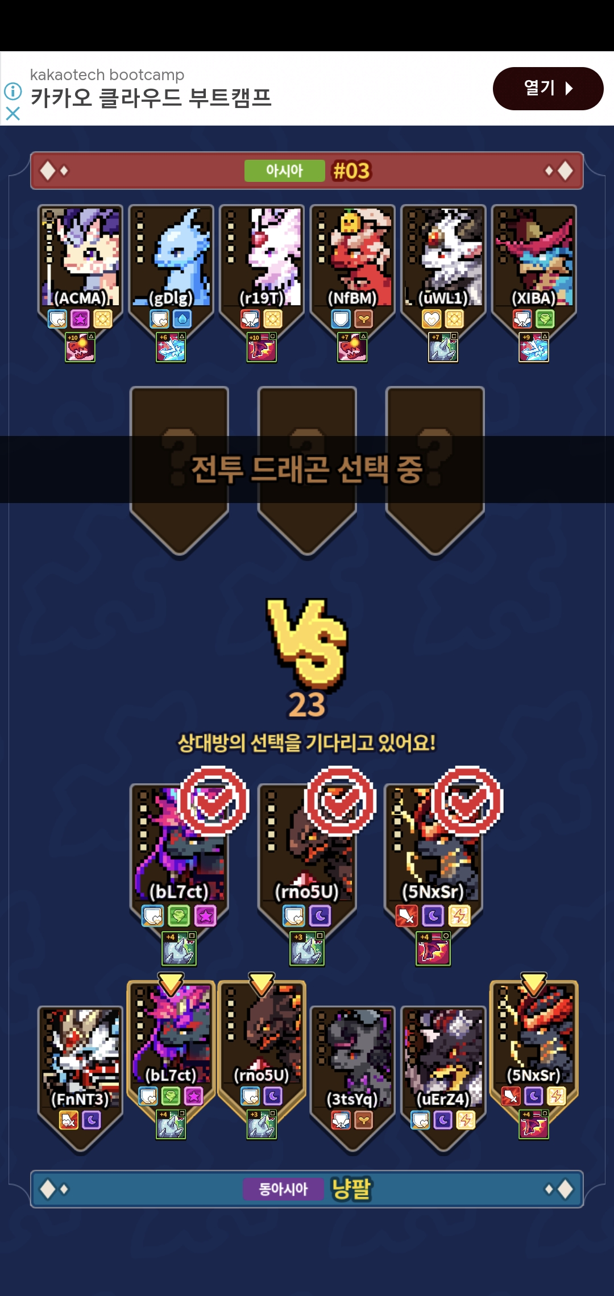614x1296 pixels.
Task: Close the kakaotech ad banner
Action: 13,114
